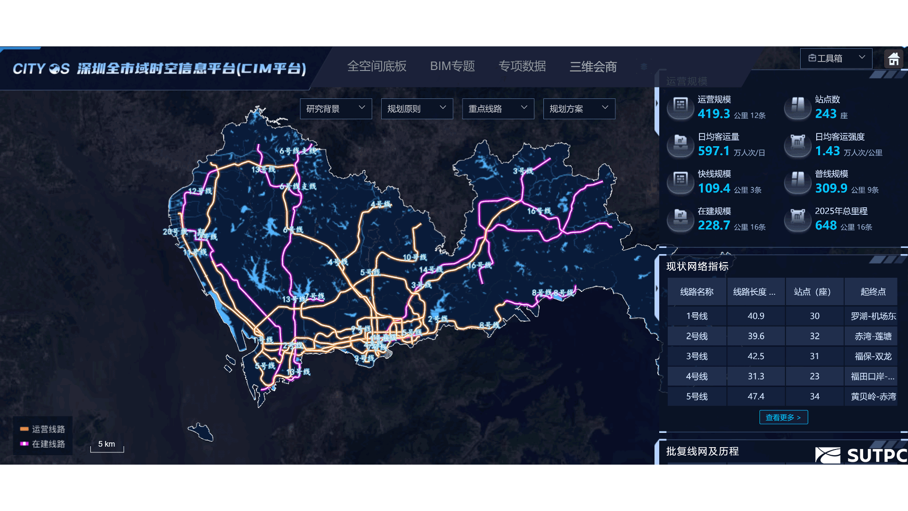Image resolution: width=908 pixels, height=511 pixels.
Task: Click the 查看更多 button
Action: [x=784, y=417]
